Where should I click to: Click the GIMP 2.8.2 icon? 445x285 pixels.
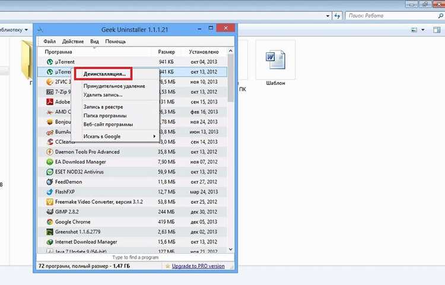(50, 212)
